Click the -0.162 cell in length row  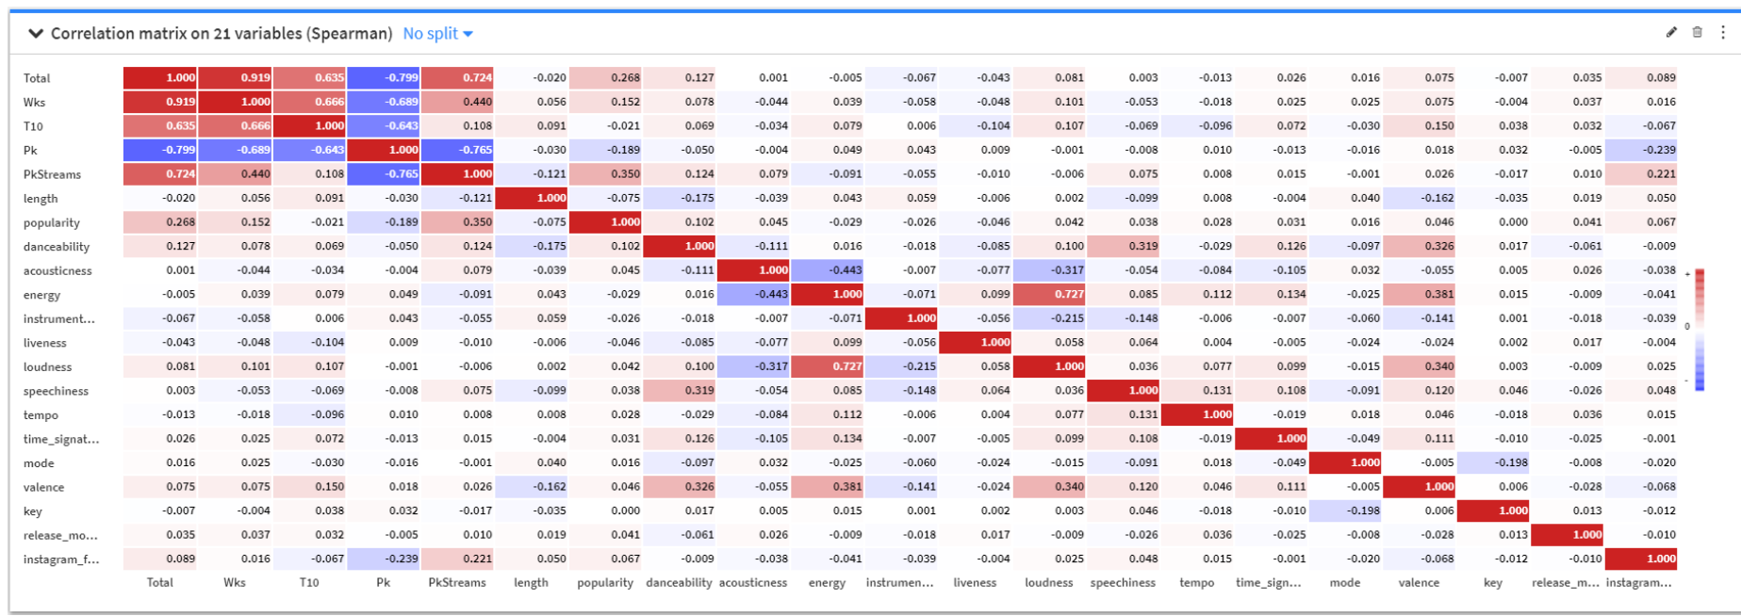click(1419, 199)
